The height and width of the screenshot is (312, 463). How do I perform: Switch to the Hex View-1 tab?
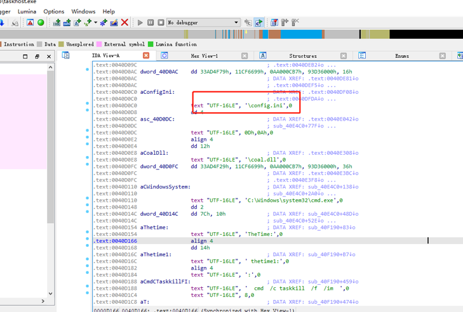[205, 56]
